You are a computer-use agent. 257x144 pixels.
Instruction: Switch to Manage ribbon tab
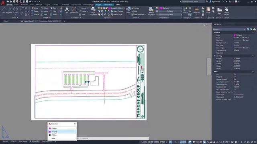(39, 5)
